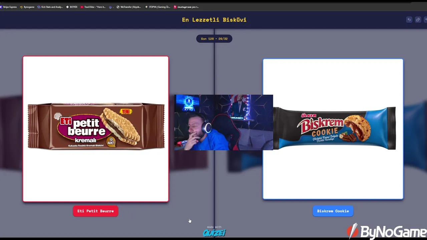The height and width of the screenshot is (240, 427).
Task: Click the TrackTribe YouTube favicon
Action: (82, 7)
